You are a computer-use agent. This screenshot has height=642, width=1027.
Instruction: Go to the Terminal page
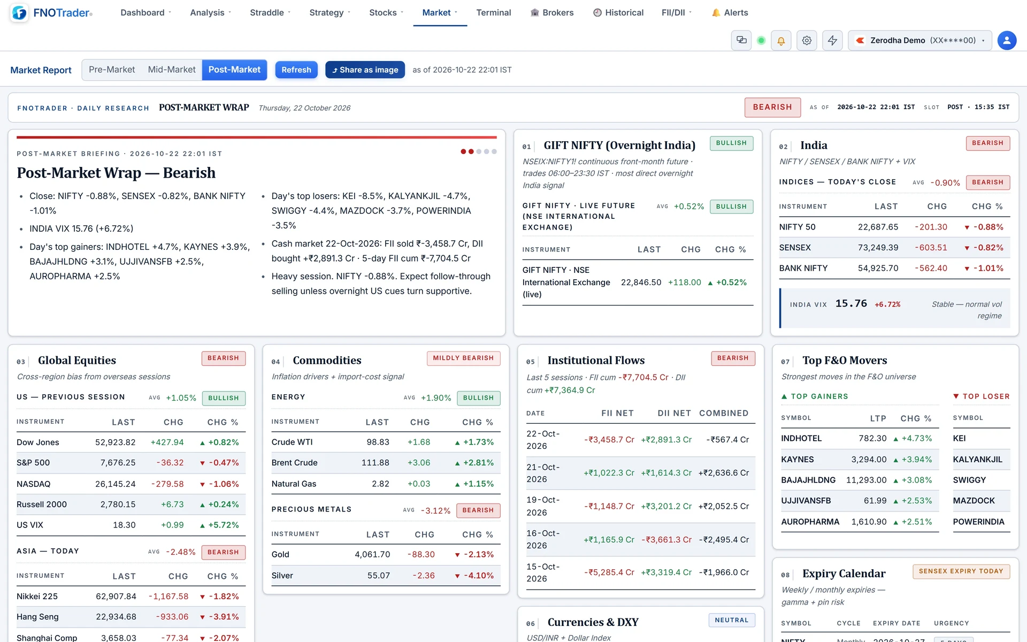pyautogui.click(x=493, y=12)
